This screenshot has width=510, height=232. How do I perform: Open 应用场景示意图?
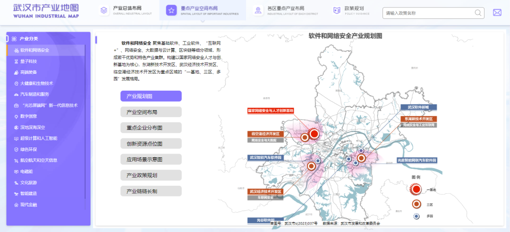pos(151,159)
